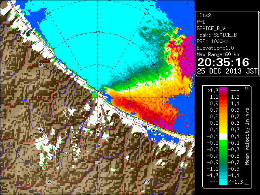Screen dimensions: 260x195
Task: Click the "ilts2" radar name text
Action: click(x=204, y=15)
